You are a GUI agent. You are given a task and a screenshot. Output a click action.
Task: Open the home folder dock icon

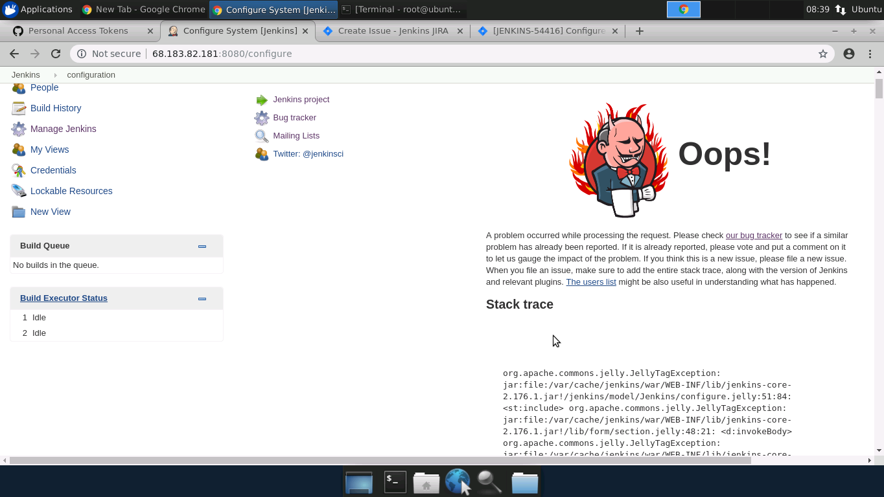point(426,482)
